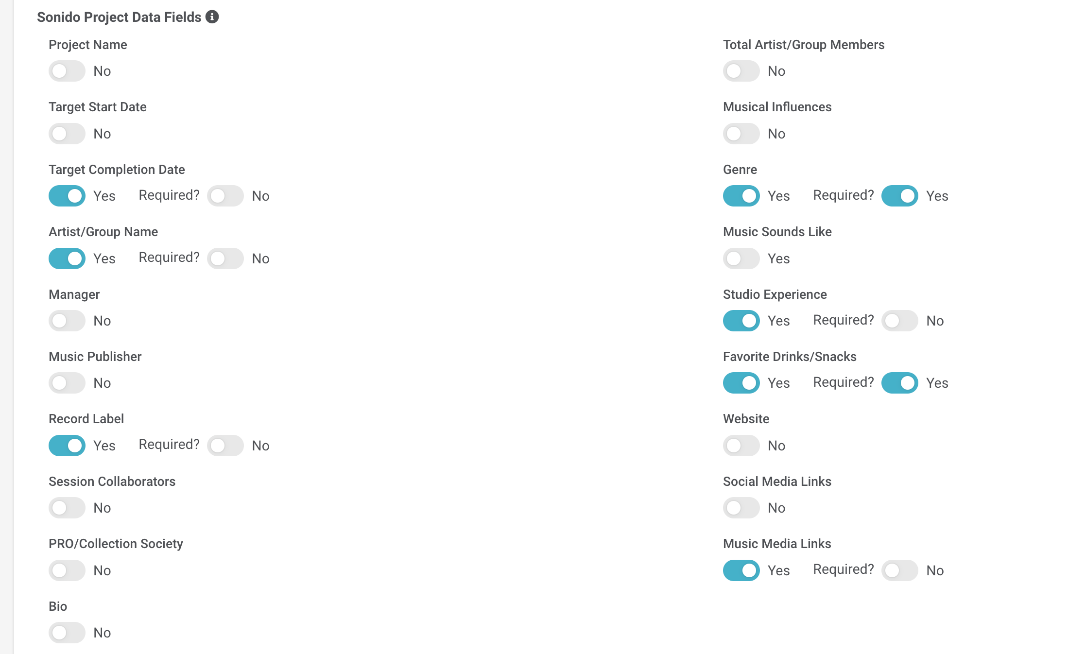This screenshot has width=1068, height=654.
Task: Click the info icon beside Sonido Project Data Fields
Action: click(x=212, y=17)
